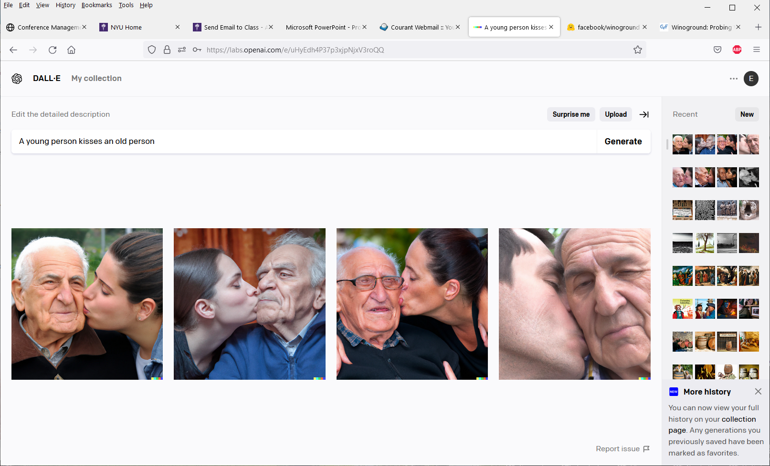Show site security info via the padlock icon
770x466 pixels.
pyautogui.click(x=167, y=50)
